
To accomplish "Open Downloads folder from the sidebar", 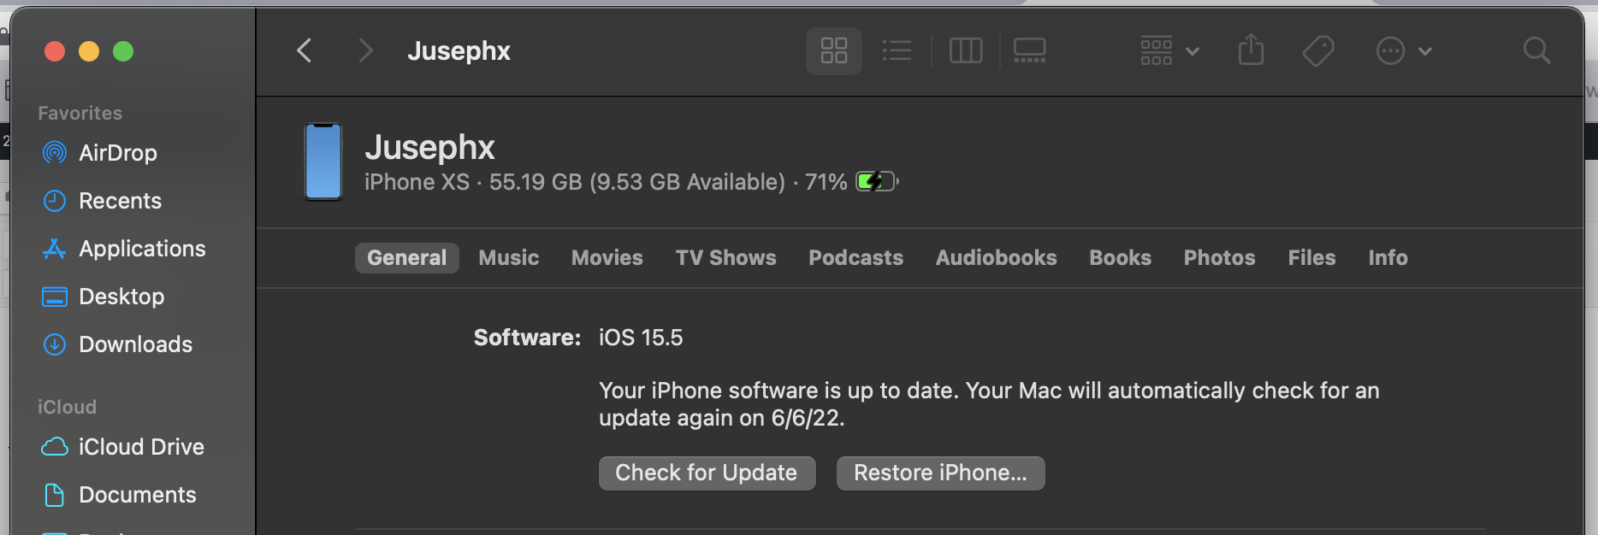I will coord(135,344).
